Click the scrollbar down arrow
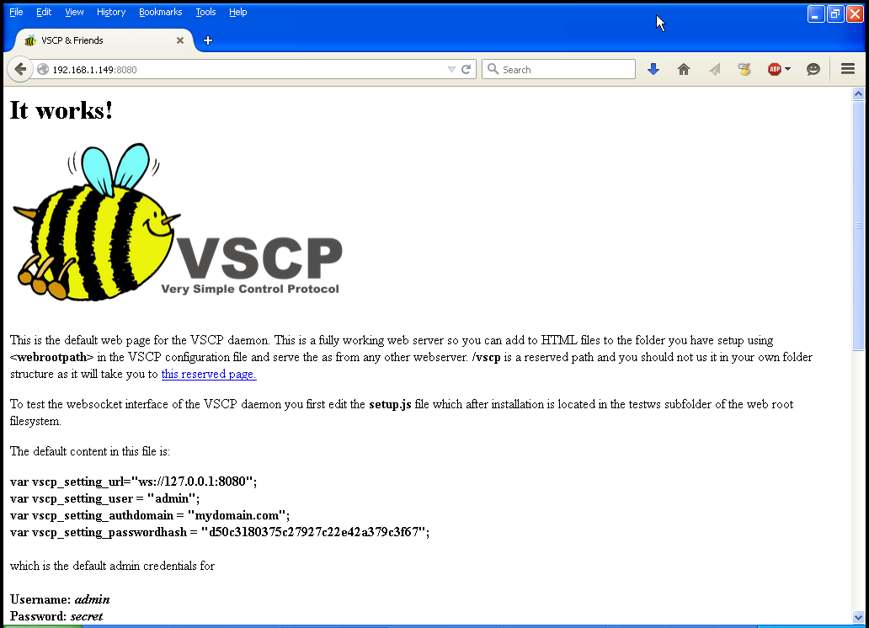The image size is (869, 628). click(859, 617)
